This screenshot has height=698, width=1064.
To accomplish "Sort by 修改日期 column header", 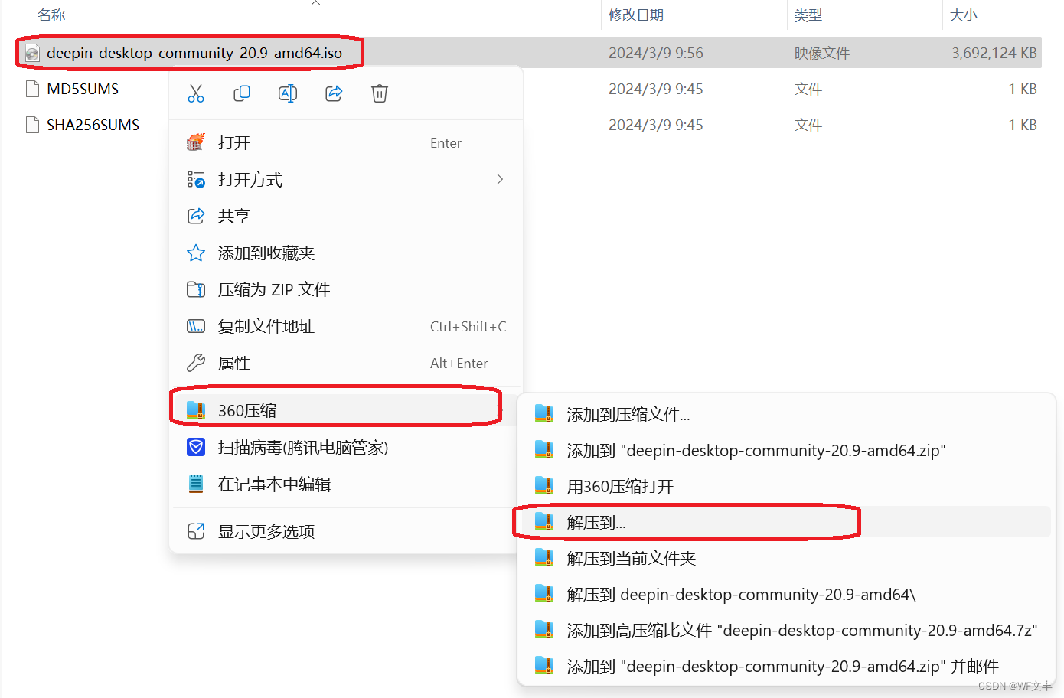I will pos(636,15).
